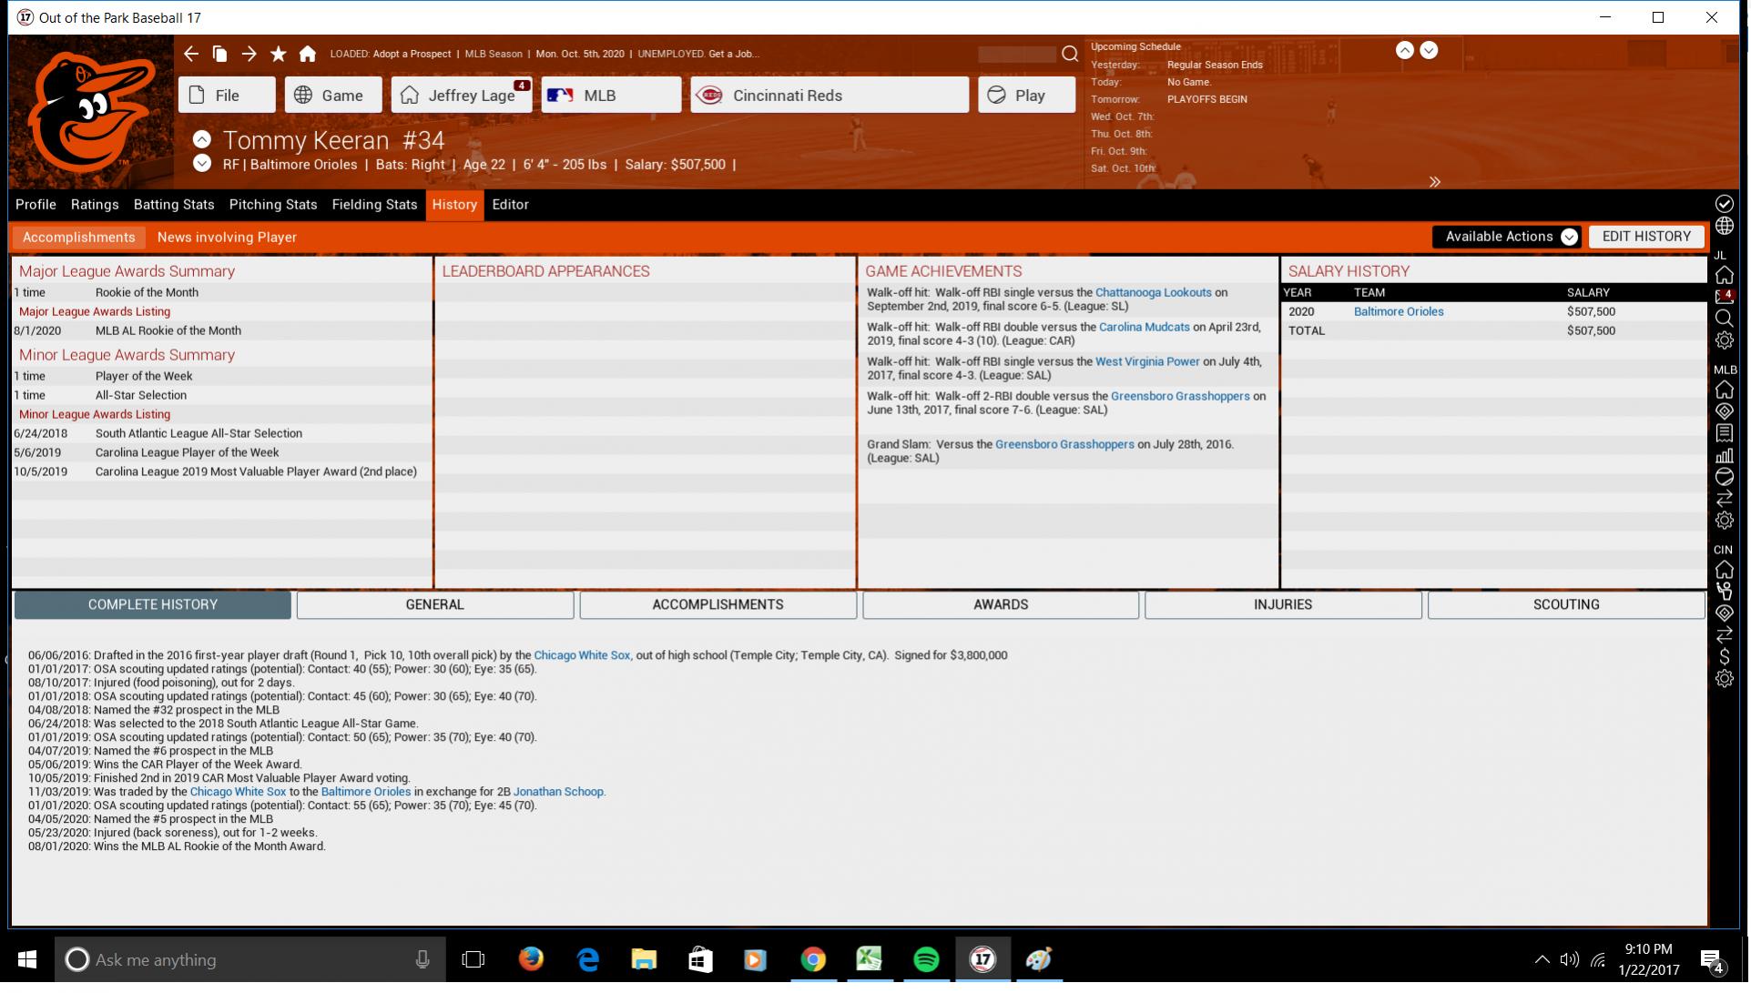This screenshot has width=1751, height=993.
Task: Open the CIN manager person icon
Action: [x=1724, y=592]
